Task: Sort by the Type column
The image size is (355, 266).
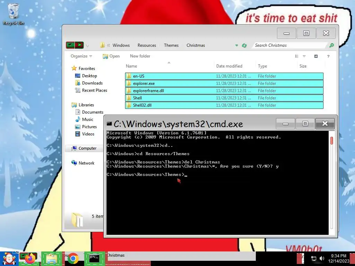Action: coord(276,66)
